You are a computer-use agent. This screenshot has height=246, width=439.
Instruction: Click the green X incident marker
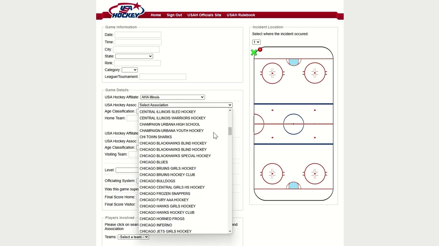[254, 53]
